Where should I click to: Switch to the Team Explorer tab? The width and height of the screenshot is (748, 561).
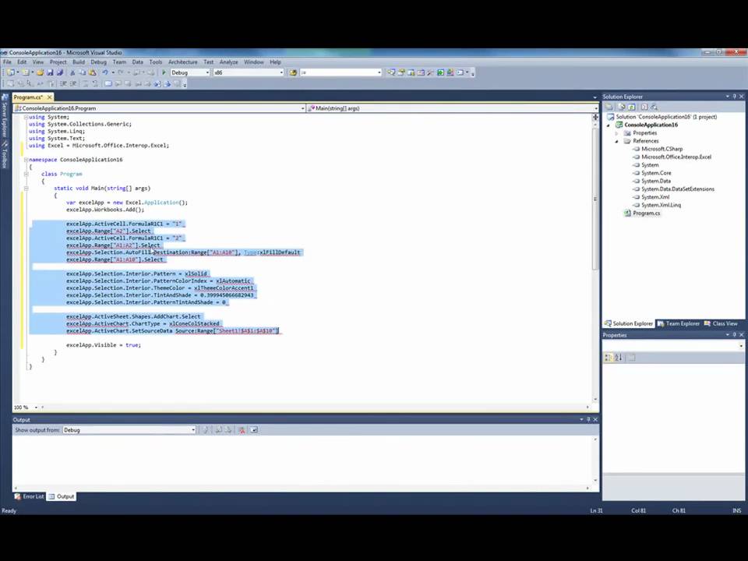679,323
